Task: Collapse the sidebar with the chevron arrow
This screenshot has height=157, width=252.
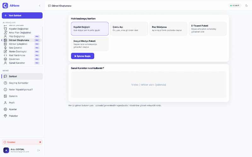Action: 39,6
